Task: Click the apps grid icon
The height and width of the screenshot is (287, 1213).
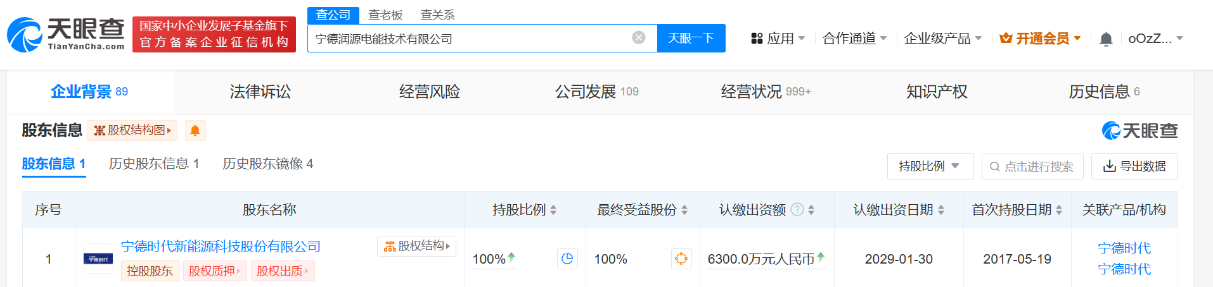Action: [757, 39]
